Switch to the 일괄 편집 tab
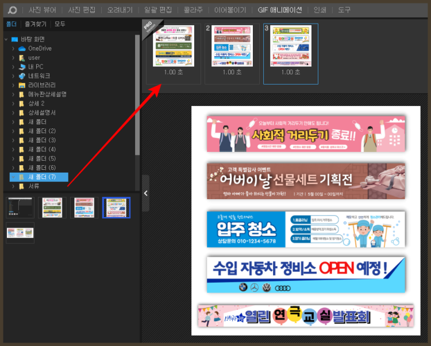 point(158,10)
